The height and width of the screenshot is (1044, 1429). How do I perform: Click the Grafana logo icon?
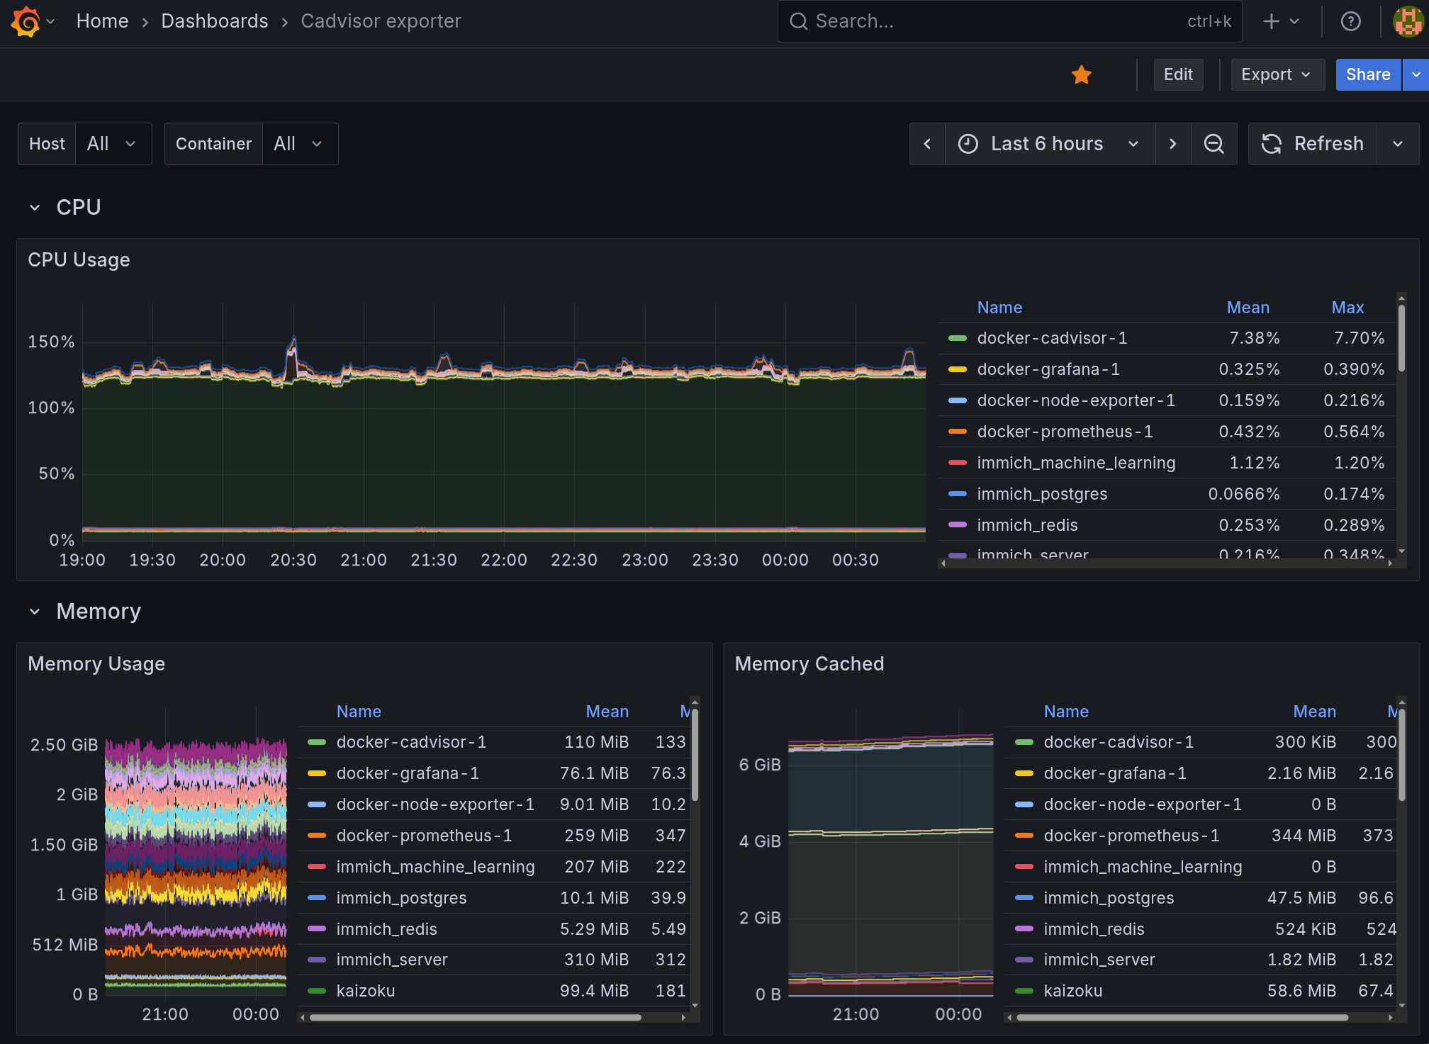tap(26, 21)
